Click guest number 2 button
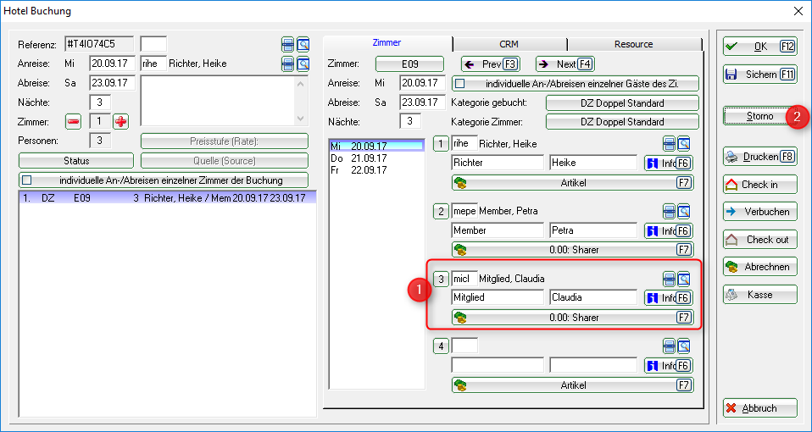 (441, 211)
